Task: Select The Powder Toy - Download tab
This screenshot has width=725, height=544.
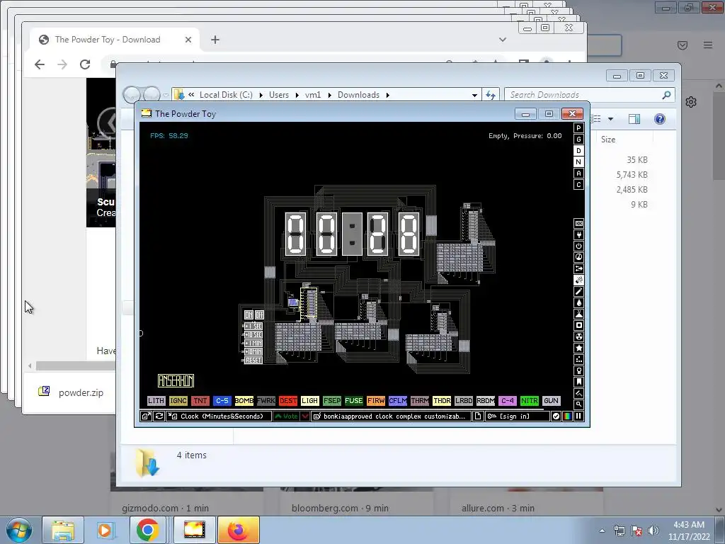Action: pos(115,40)
